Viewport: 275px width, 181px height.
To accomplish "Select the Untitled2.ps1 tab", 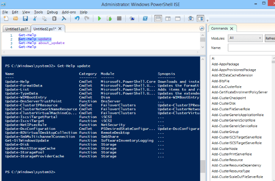I will tap(45, 29).
